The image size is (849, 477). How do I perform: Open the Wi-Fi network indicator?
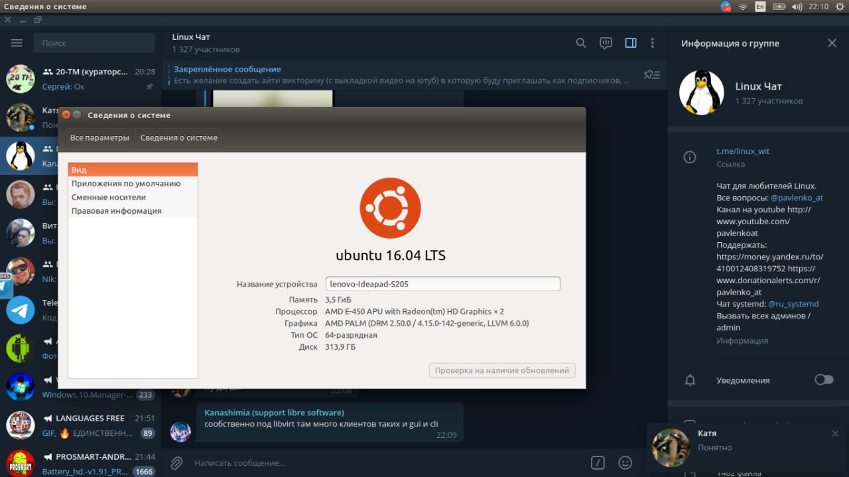click(x=743, y=7)
